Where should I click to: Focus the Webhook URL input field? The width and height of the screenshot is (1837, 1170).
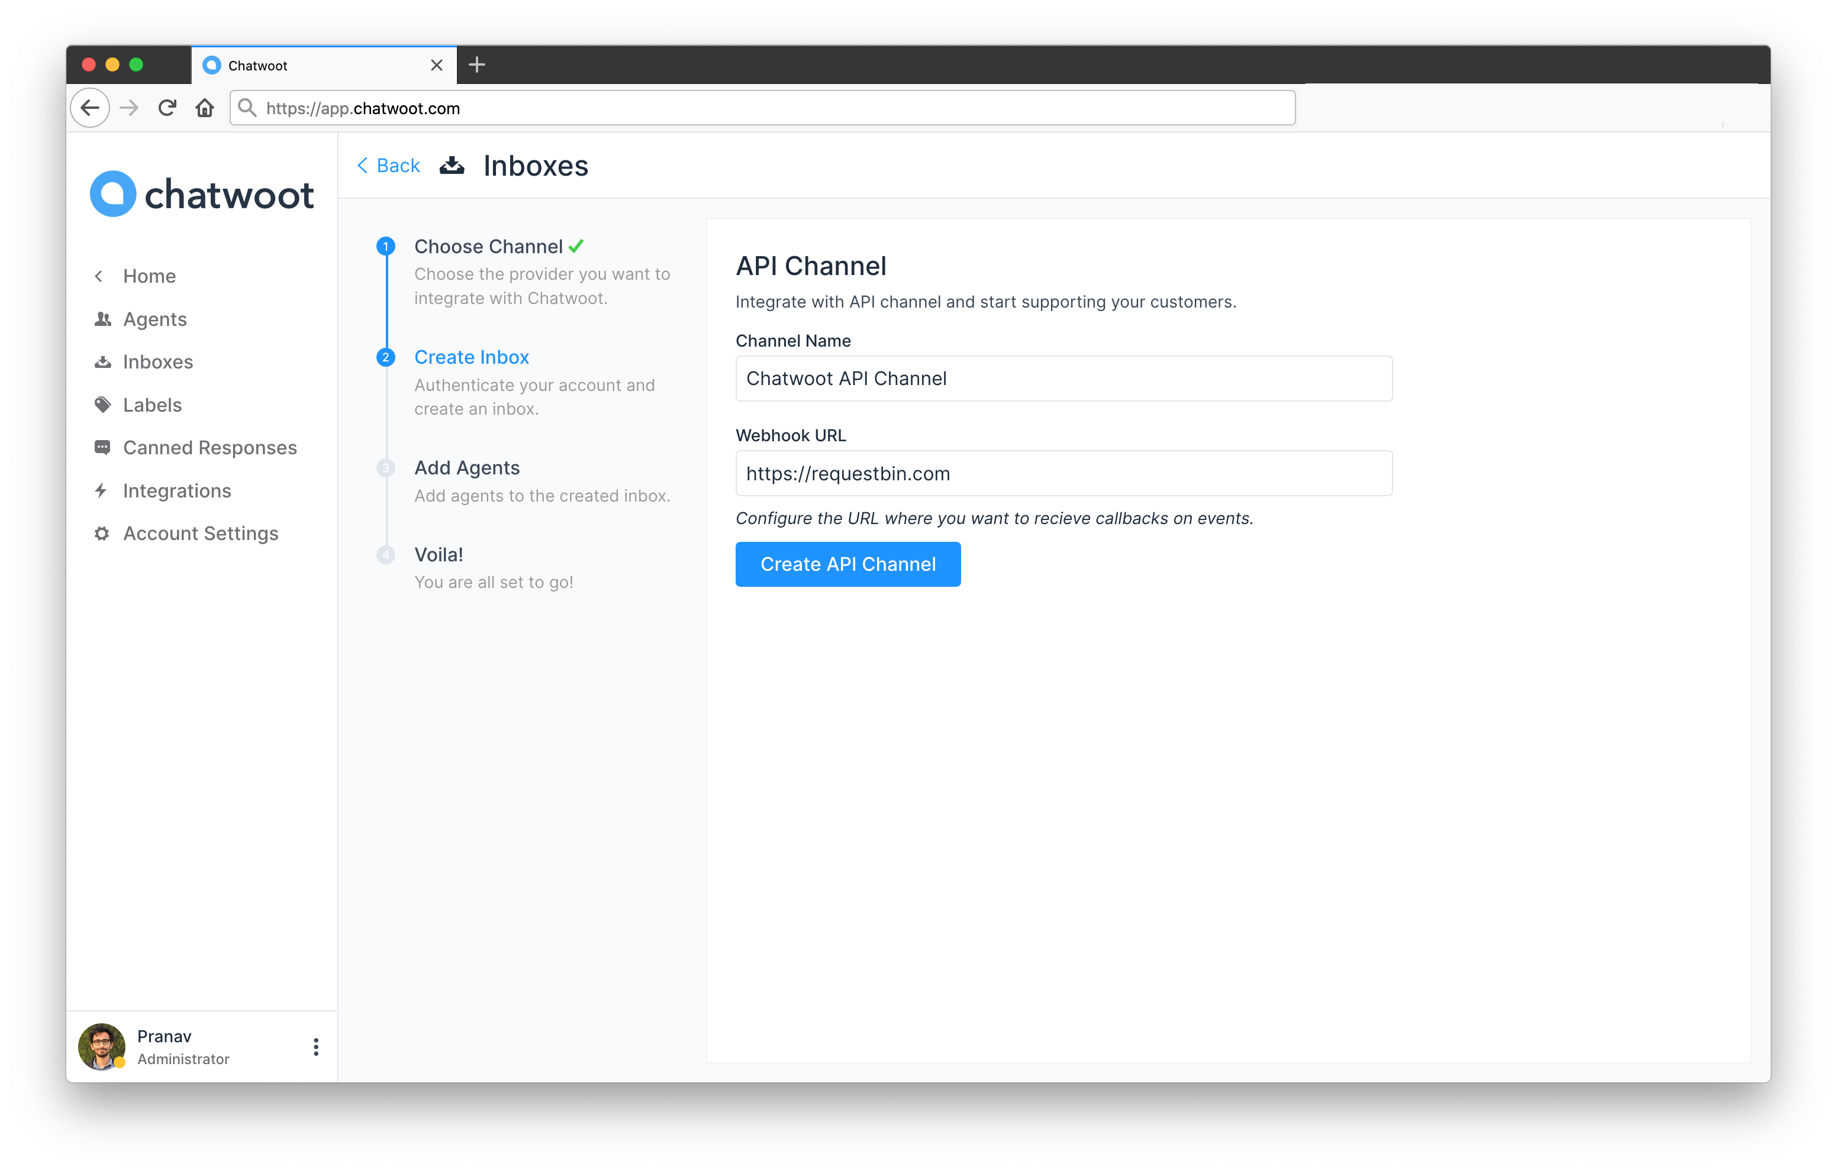coord(1063,474)
